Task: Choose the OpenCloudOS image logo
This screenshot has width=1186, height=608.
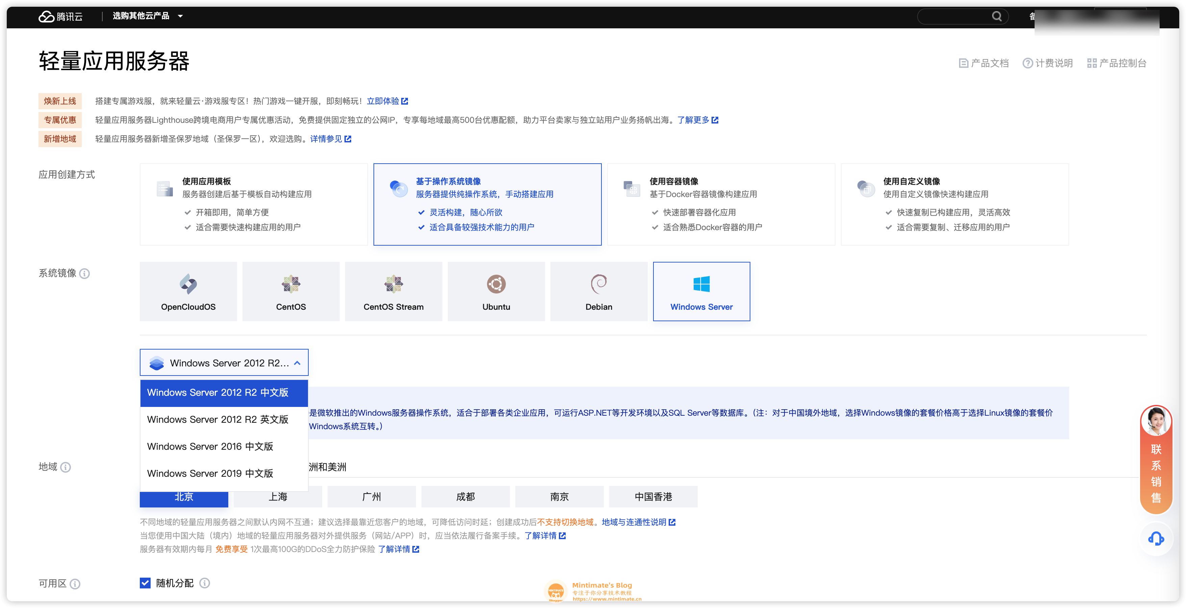Action: pos(188,284)
